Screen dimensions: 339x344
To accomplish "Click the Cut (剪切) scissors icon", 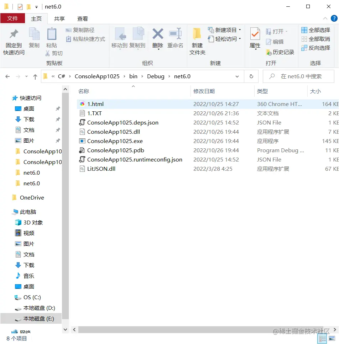I will pos(47,53).
